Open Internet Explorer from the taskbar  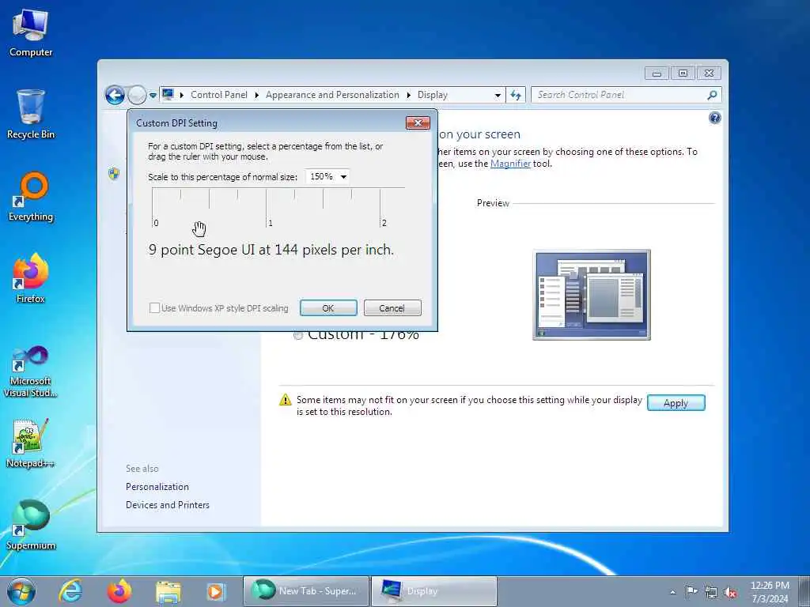(70, 591)
